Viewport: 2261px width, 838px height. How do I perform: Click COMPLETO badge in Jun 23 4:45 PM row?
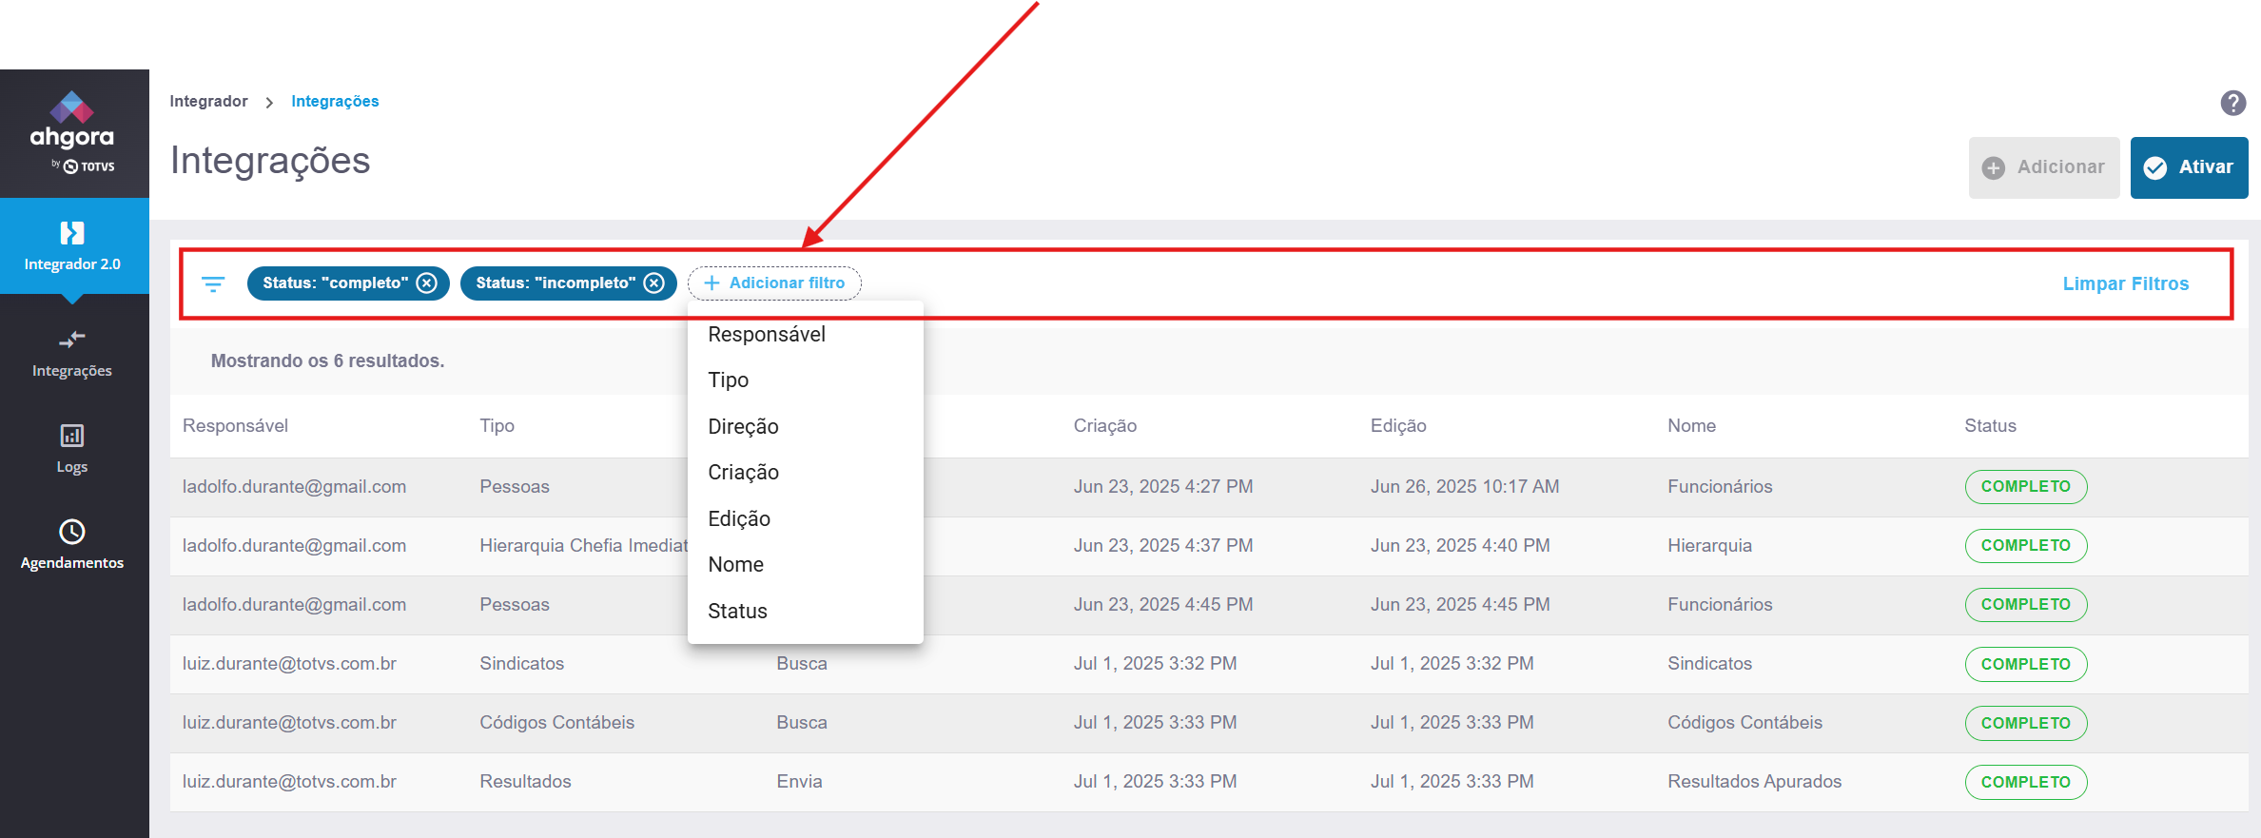click(x=2026, y=605)
